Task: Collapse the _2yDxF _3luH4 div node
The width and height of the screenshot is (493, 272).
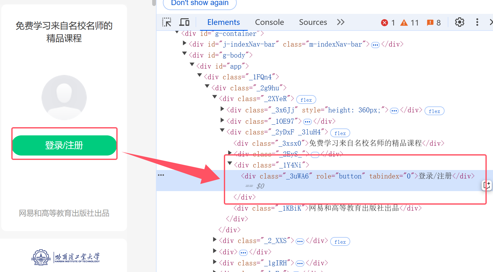Action: pyautogui.click(x=222, y=130)
